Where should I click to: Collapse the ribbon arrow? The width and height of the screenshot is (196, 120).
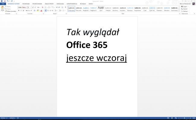click(194, 14)
